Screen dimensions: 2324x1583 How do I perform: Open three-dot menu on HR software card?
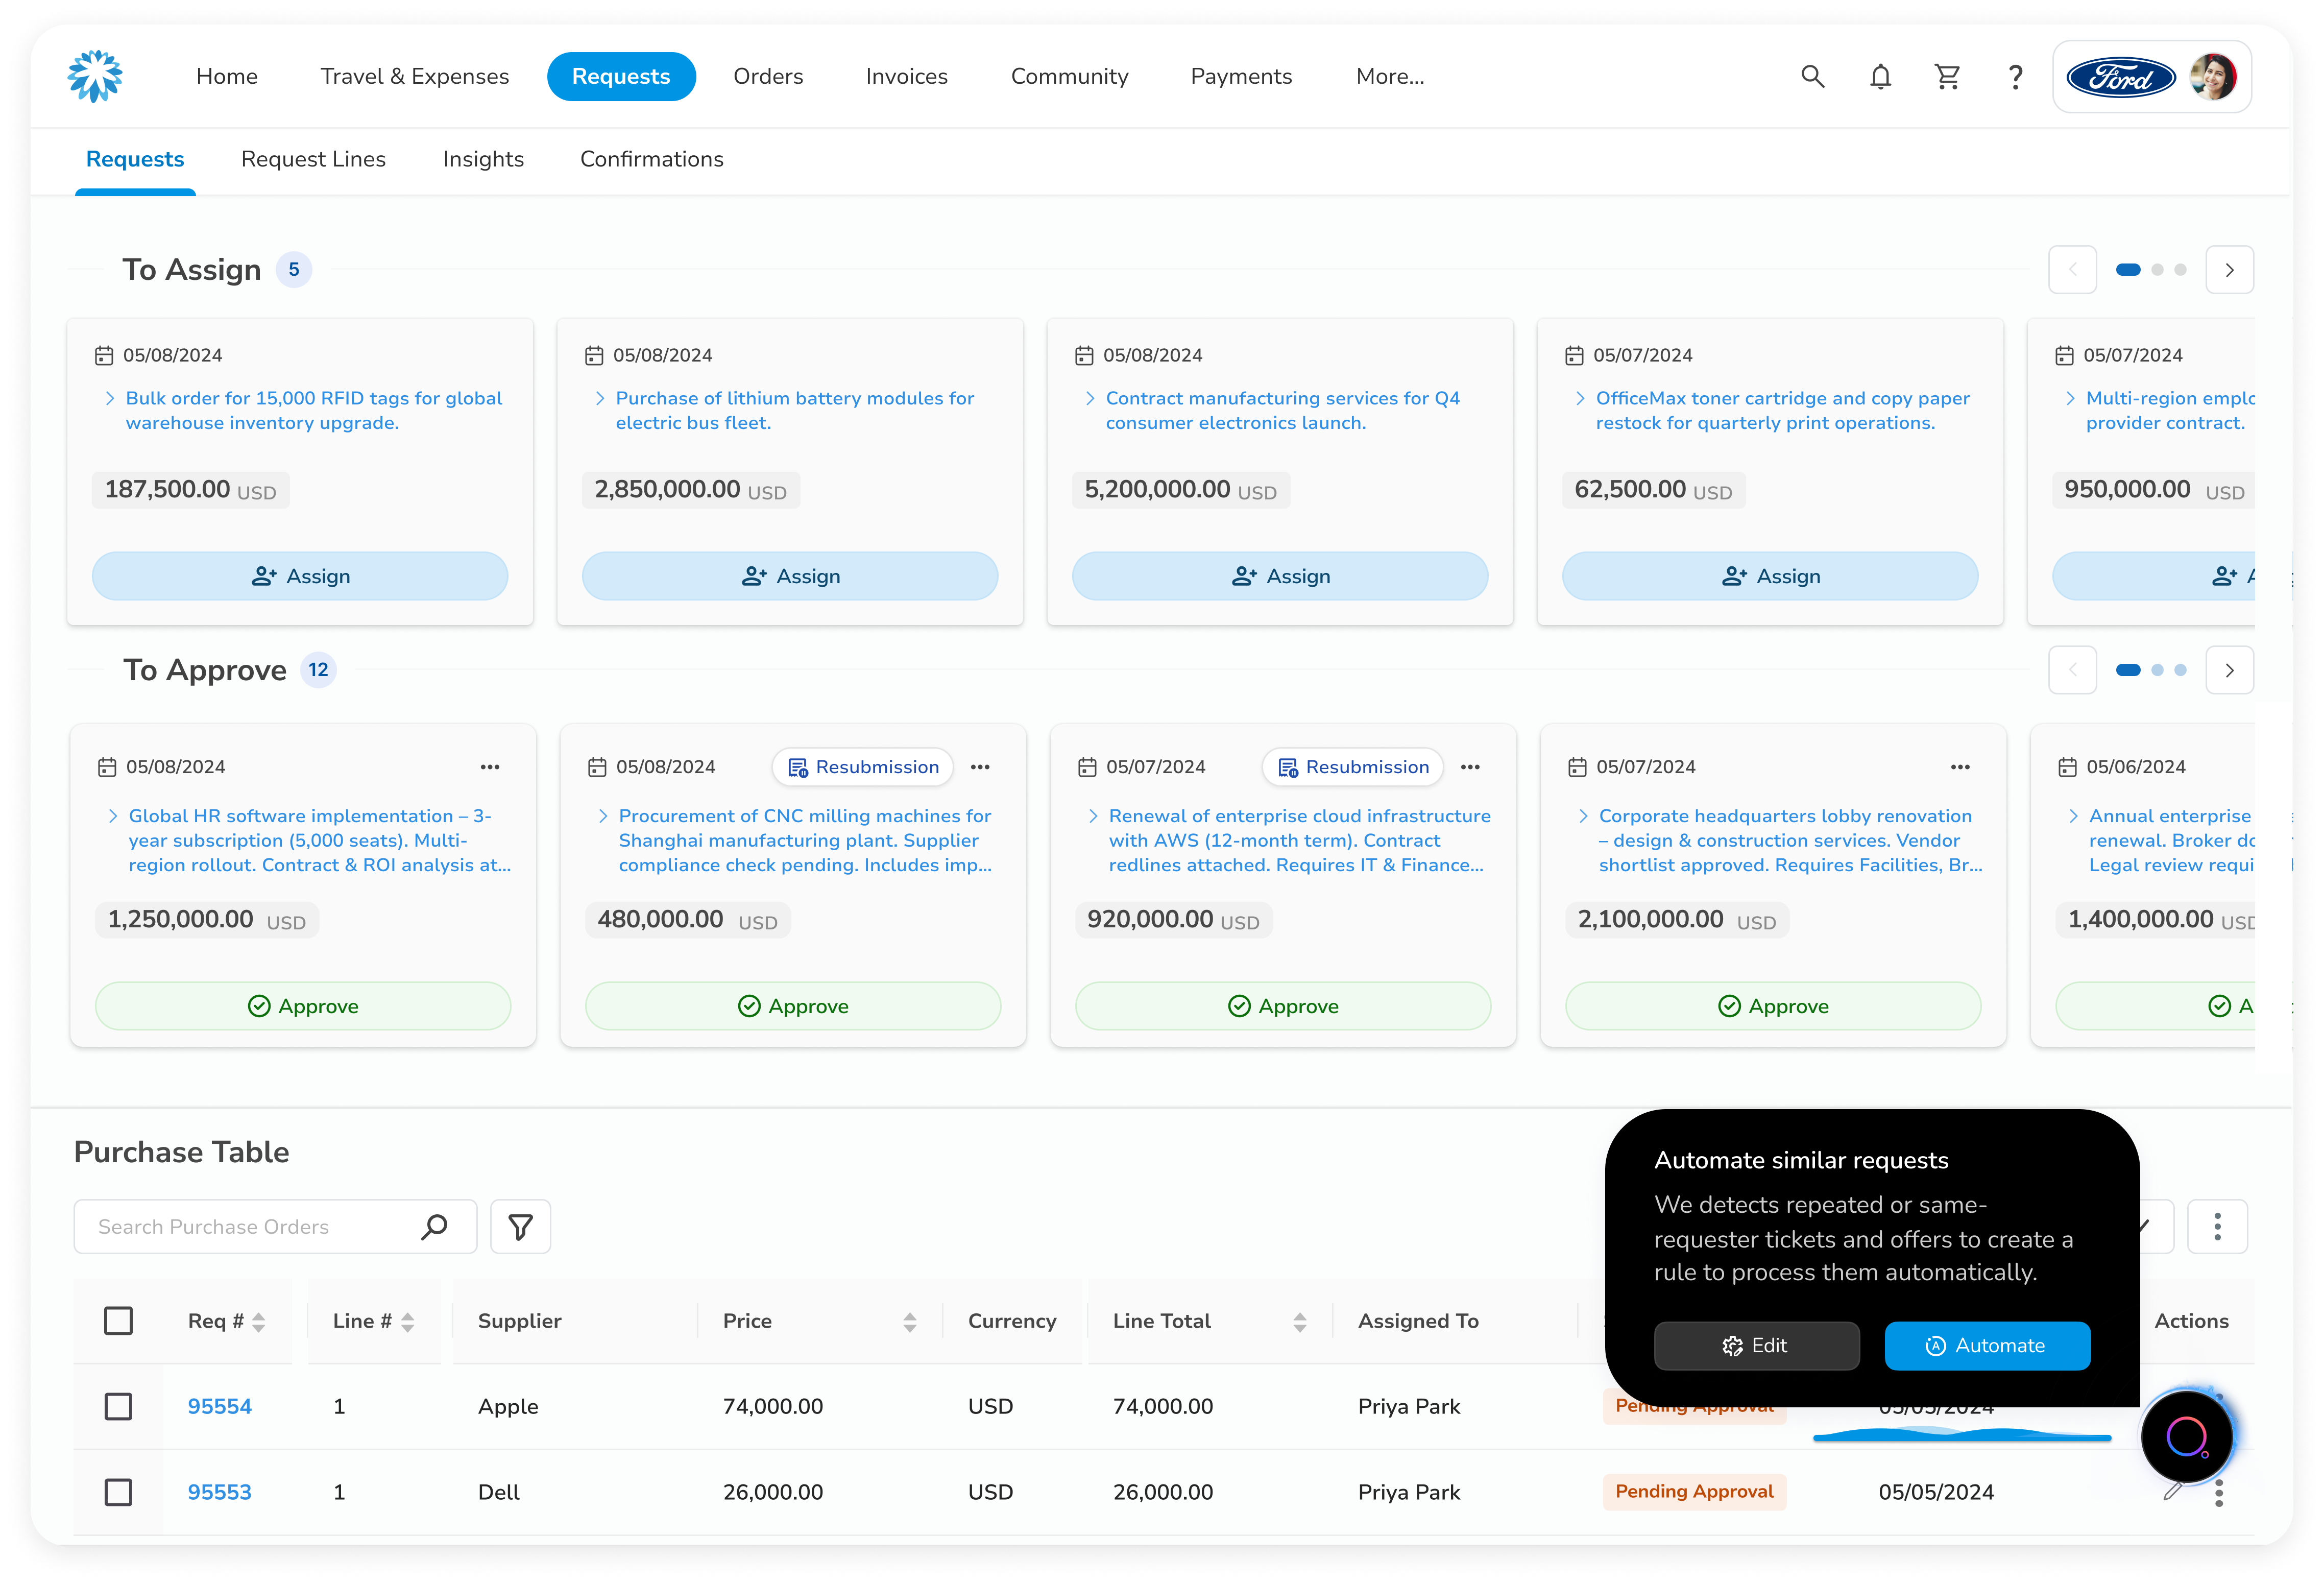[x=489, y=767]
